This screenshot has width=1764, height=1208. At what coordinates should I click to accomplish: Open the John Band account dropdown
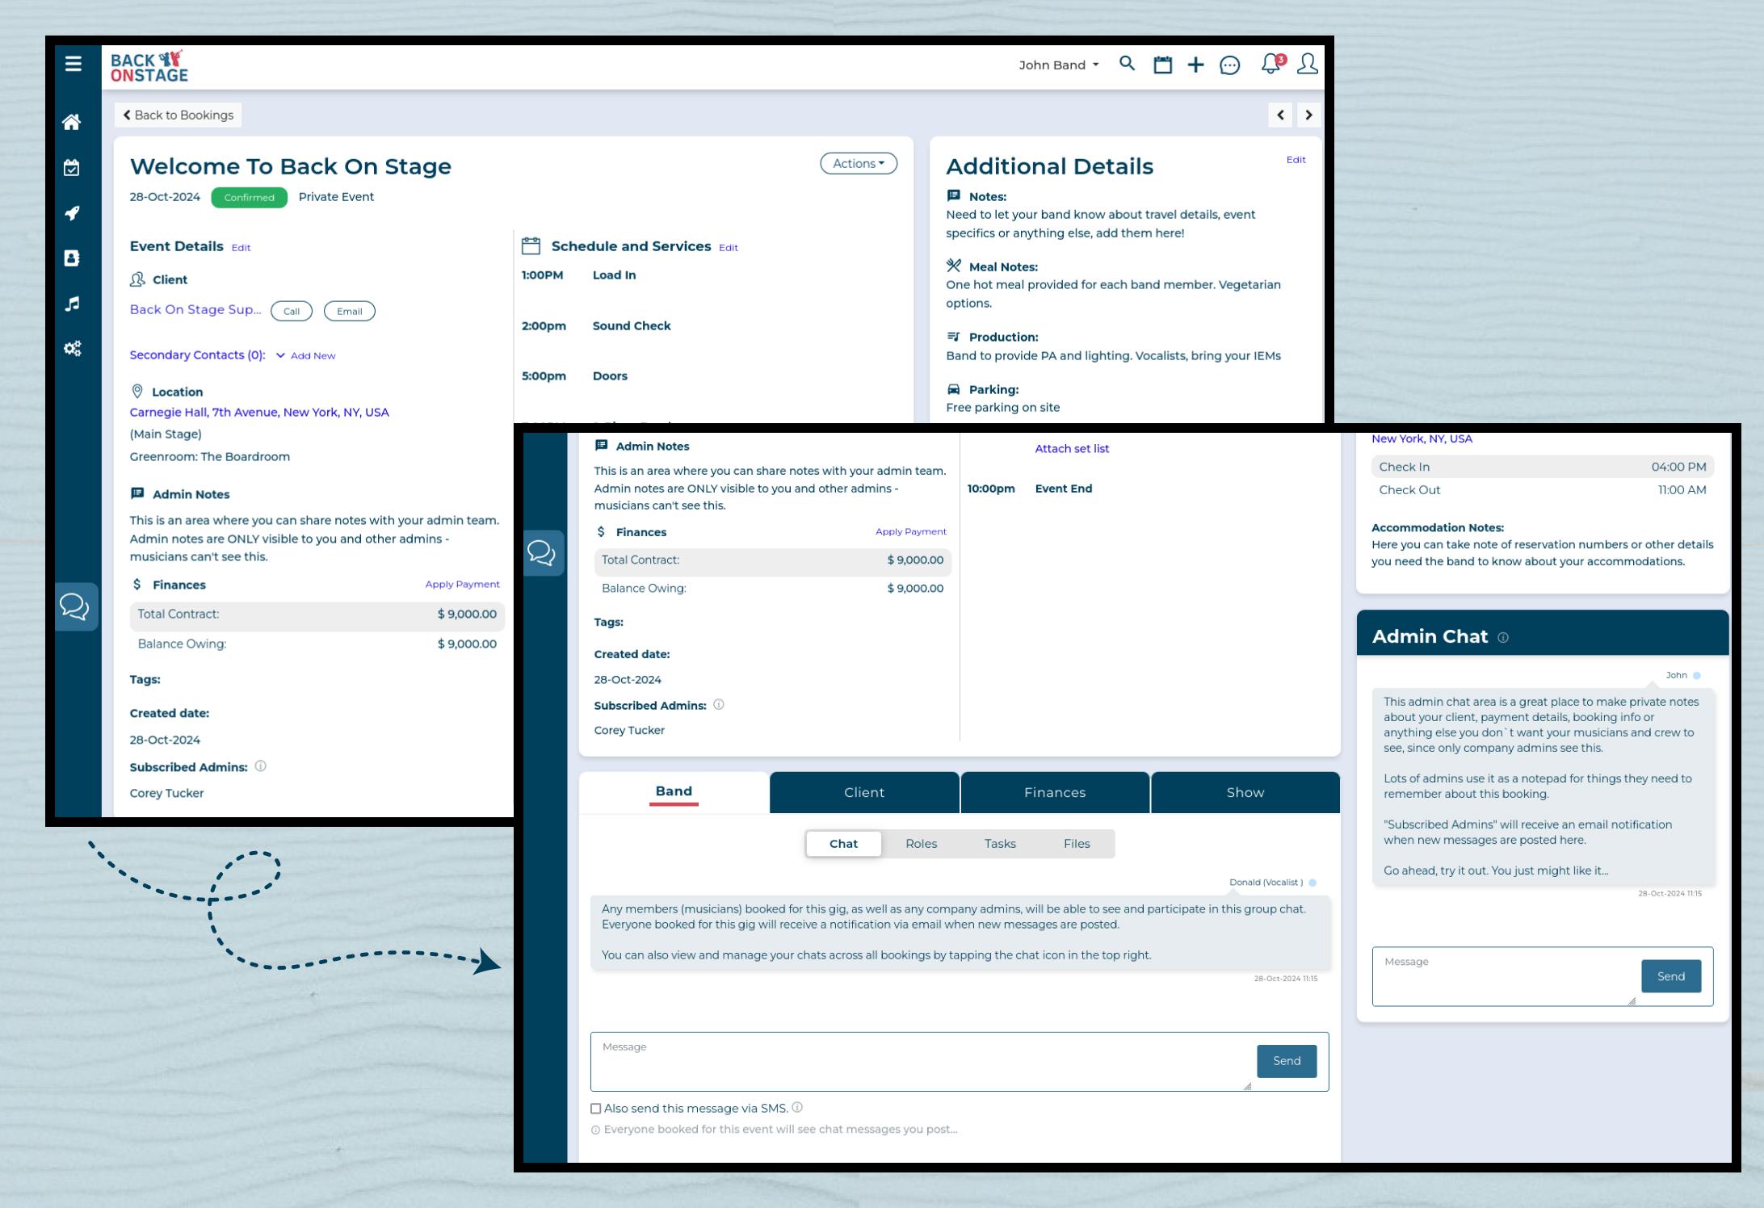click(1058, 65)
